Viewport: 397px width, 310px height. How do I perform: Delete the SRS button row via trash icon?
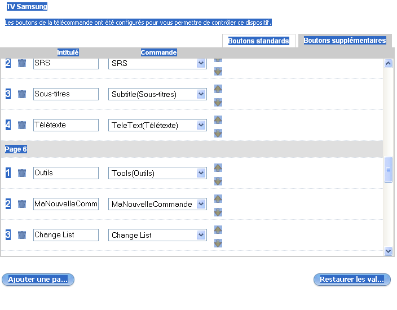(22, 63)
